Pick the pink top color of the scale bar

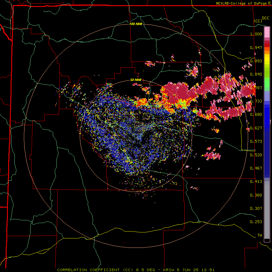coord(267,32)
